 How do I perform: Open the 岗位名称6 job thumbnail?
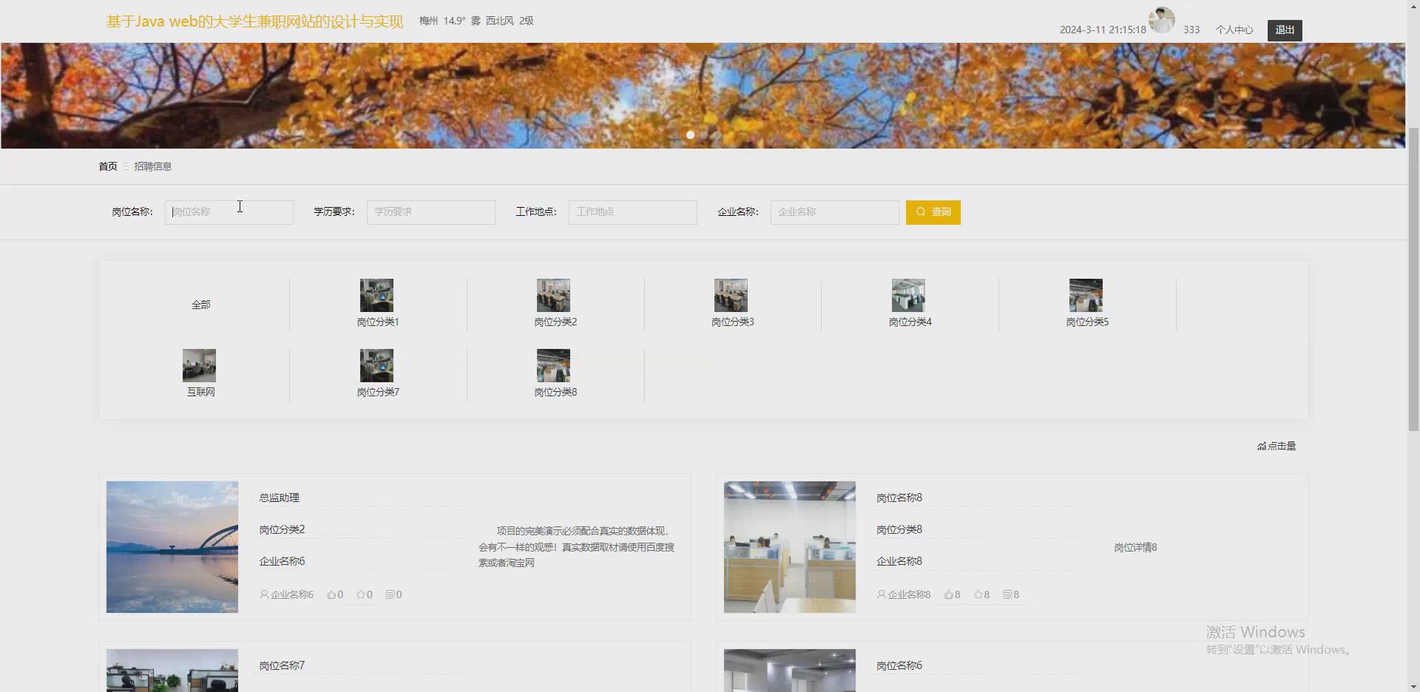pyautogui.click(x=790, y=671)
